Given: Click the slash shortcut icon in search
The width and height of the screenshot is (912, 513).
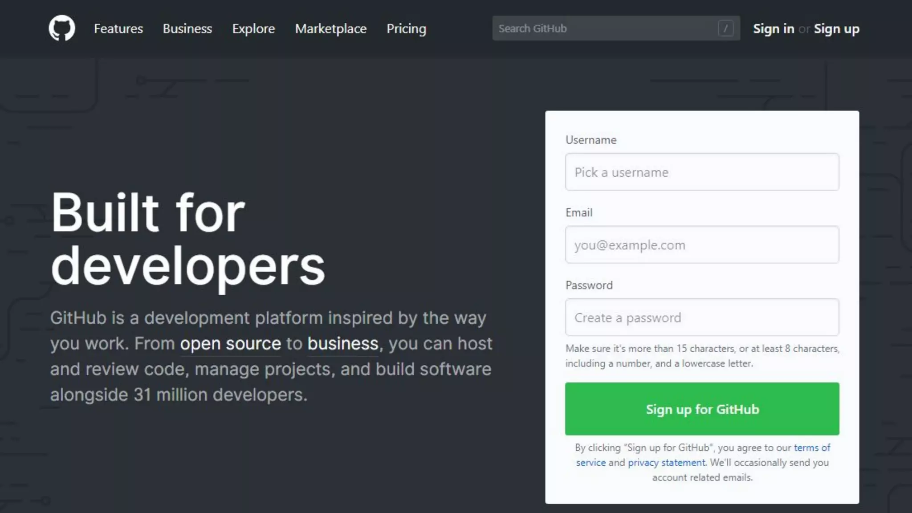Looking at the screenshot, I should click(725, 28).
